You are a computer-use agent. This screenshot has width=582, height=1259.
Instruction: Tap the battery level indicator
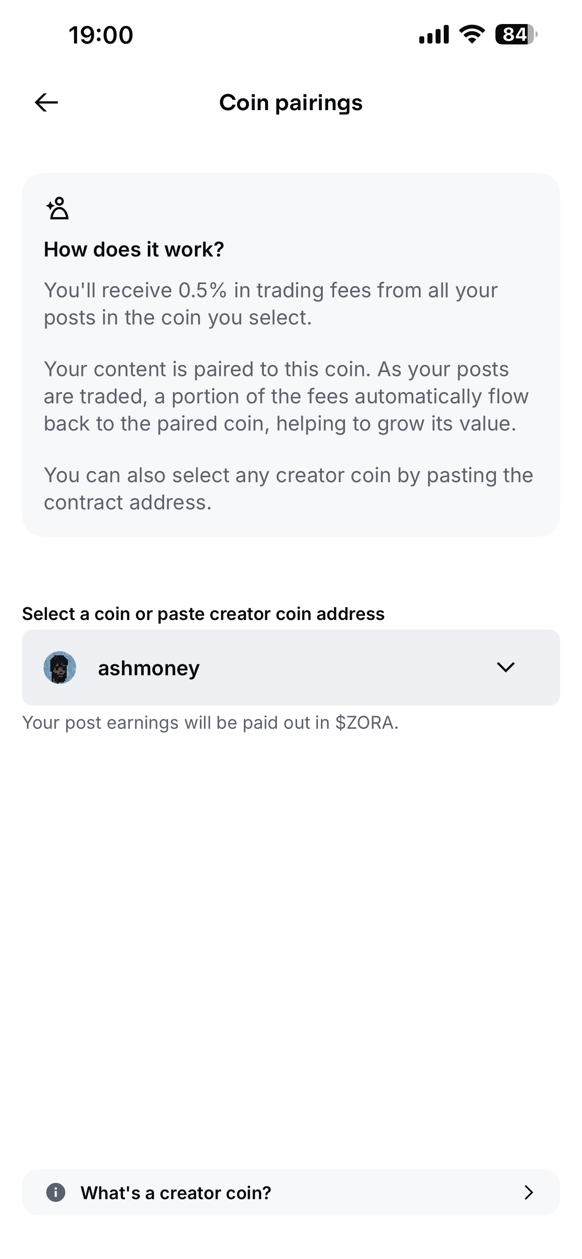click(515, 35)
